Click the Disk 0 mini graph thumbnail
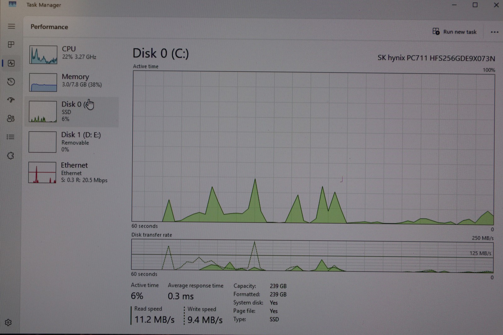 [x=43, y=111]
